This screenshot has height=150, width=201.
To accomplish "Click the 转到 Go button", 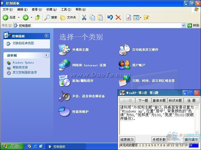I will [193, 25].
